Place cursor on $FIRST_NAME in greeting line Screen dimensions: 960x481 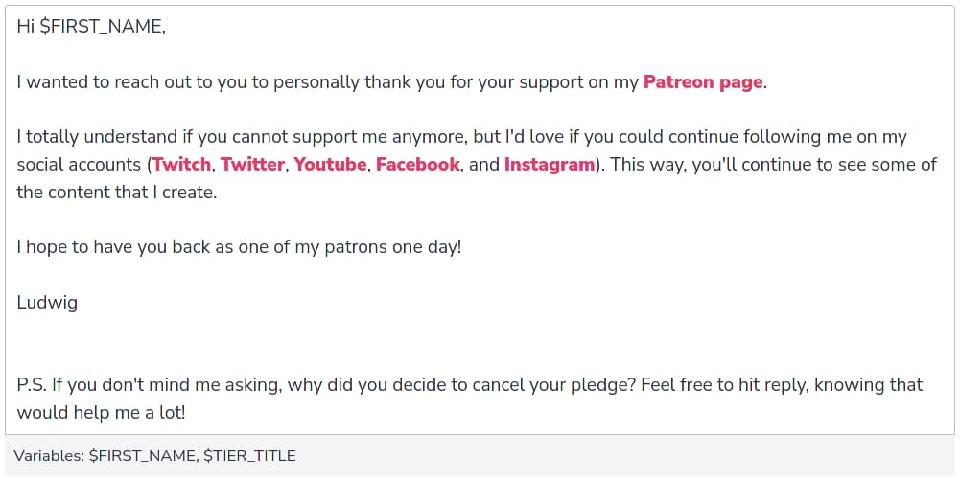tap(103, 27)
